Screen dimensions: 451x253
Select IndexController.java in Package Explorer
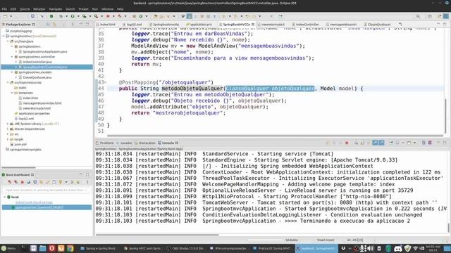37,62
